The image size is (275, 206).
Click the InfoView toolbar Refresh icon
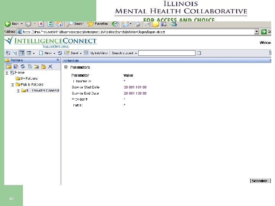[60, 53]
